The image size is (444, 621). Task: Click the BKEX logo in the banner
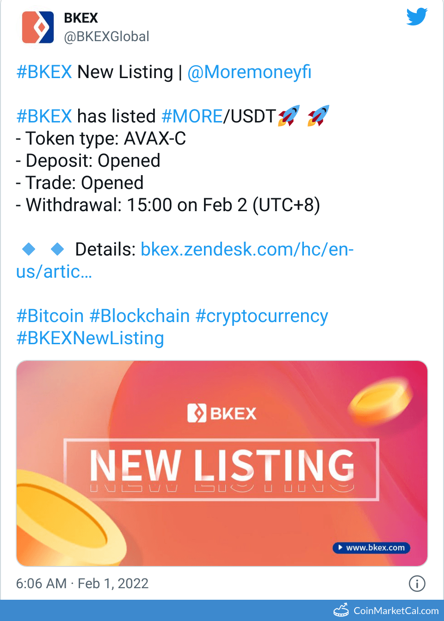[x=222, y=413]
